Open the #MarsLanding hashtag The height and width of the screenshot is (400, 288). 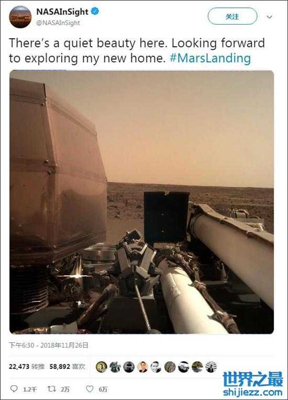pos(211,58)
